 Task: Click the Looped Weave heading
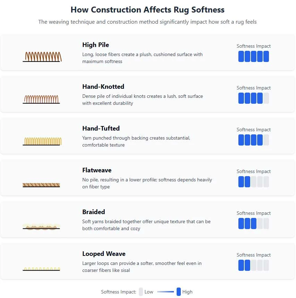coord(104,254)
